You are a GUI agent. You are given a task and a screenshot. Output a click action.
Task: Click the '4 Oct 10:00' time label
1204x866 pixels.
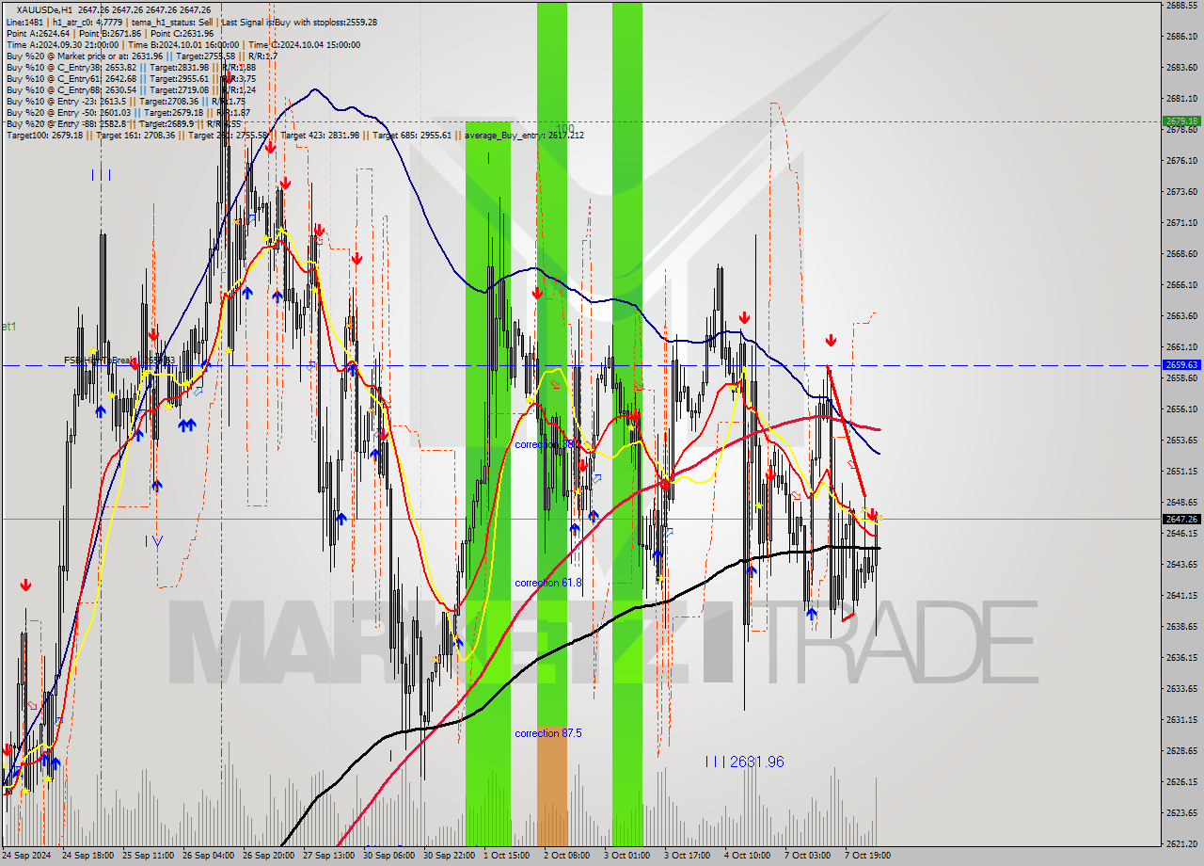click(x=747, y=856)
